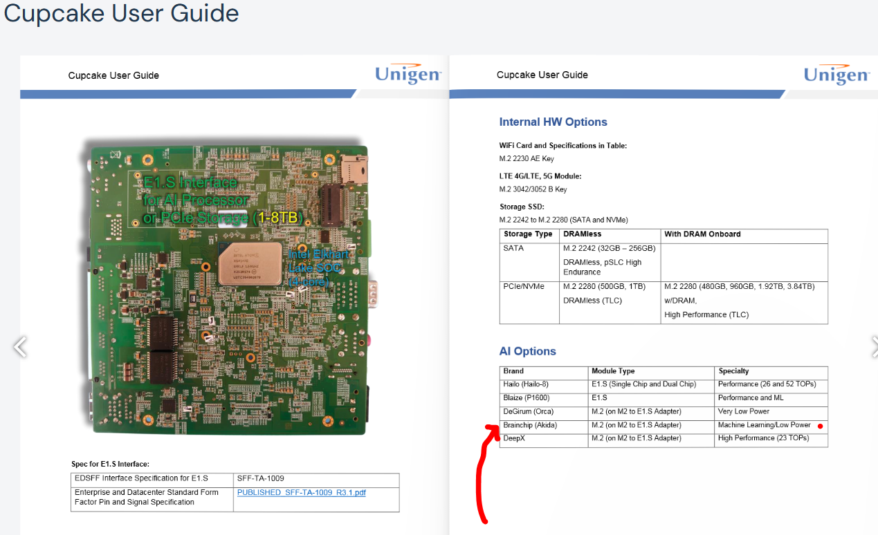Viewport: 878px width, 535px height.
Task: Click "M.2 2280 (480GB, 960GB, 1.92TB, 3.84TB)"
Action: pyautogui.click(x=740, y=286)
